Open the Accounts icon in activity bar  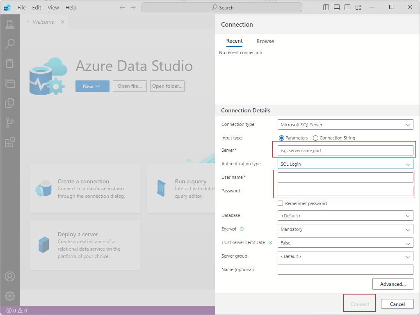[x=10, y=276]
